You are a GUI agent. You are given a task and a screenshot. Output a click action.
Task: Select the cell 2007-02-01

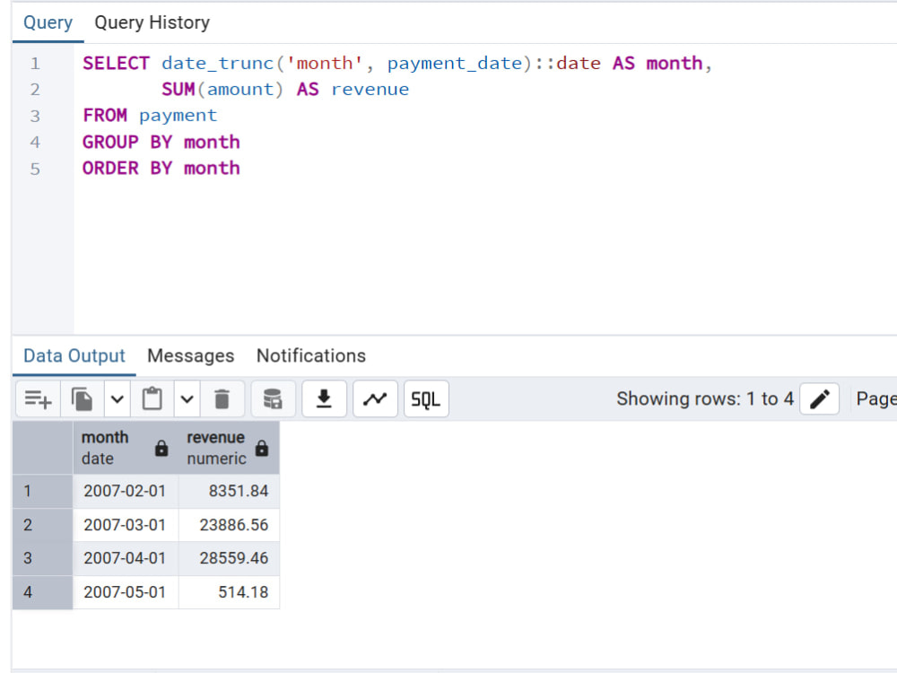click(126, 491)
